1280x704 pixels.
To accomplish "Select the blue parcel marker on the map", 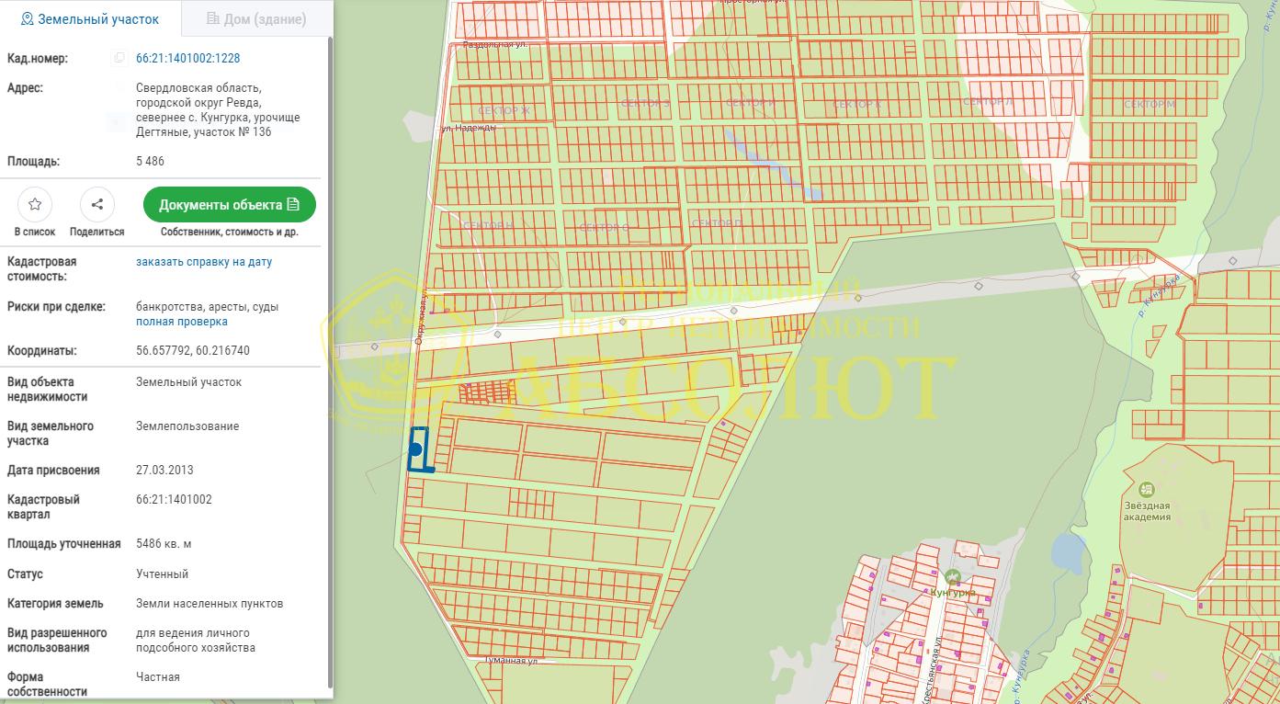I will point(416,449).
